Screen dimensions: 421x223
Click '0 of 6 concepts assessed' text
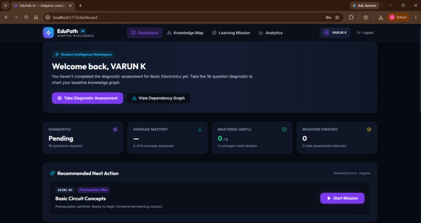coord(154,146)
